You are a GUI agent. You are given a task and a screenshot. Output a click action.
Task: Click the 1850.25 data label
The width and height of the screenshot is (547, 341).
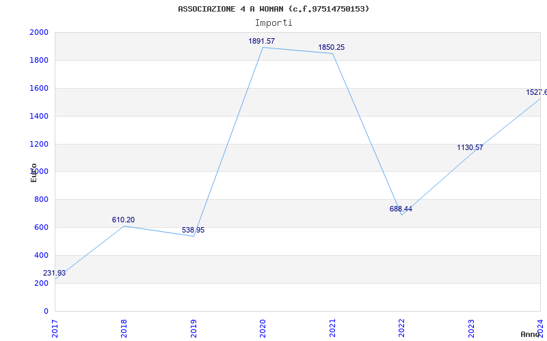(331, 47)
